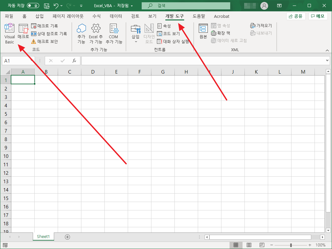
Task: Switch to Page Break Preview icon
Action: point(262,245)
